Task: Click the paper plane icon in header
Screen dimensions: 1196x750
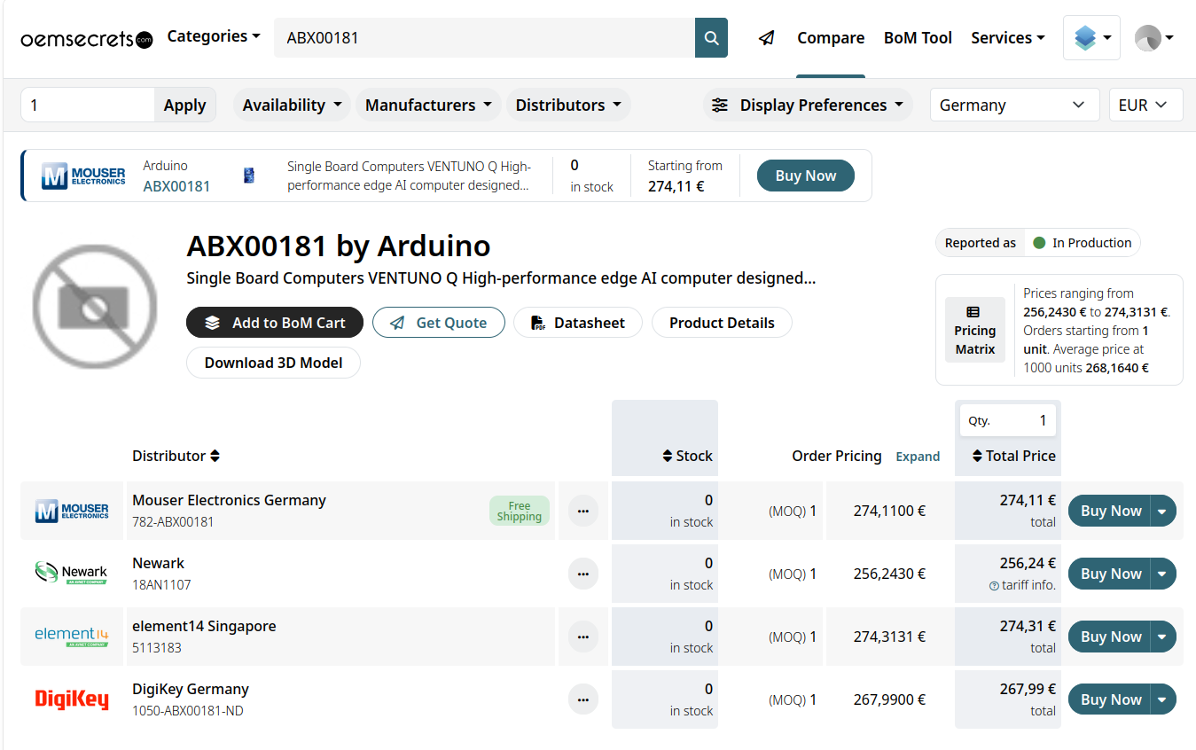Action: click(x=767, y=38)
